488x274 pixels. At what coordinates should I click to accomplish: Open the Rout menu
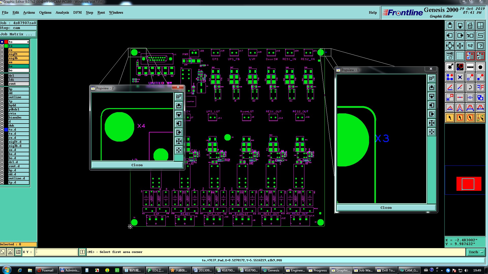click(101, 12)
